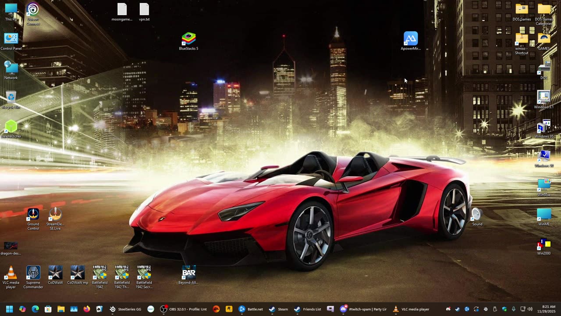Viewport: 561px width, 316px height.
Task: Select the Control Panel desktop icon
Action: tap(11, 42)
